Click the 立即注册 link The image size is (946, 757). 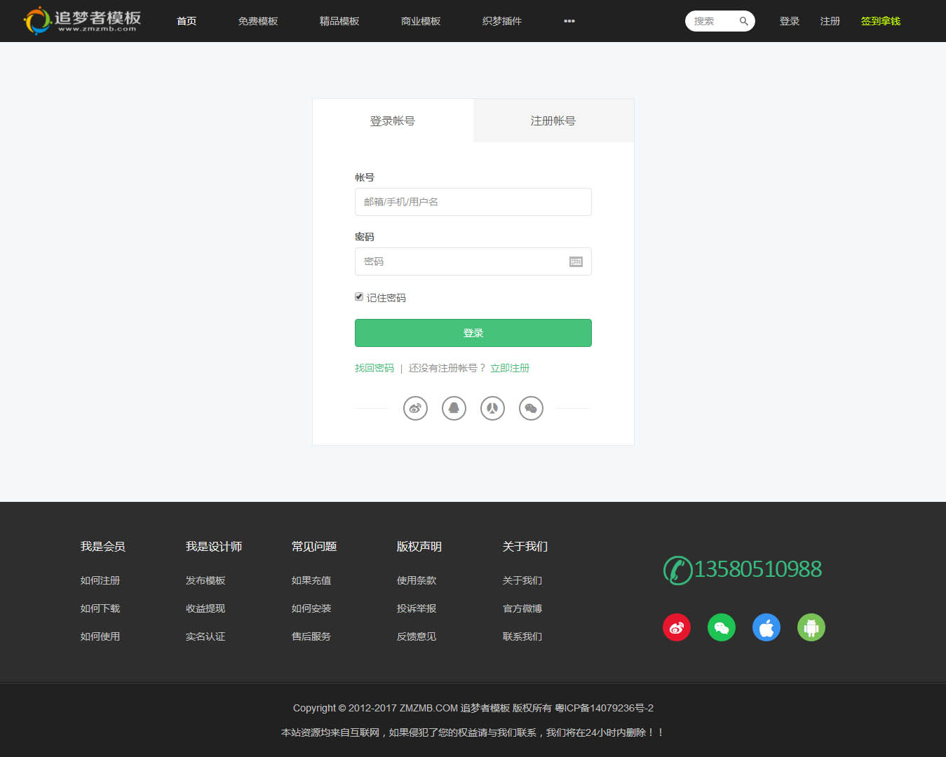(x=510, y=368)
